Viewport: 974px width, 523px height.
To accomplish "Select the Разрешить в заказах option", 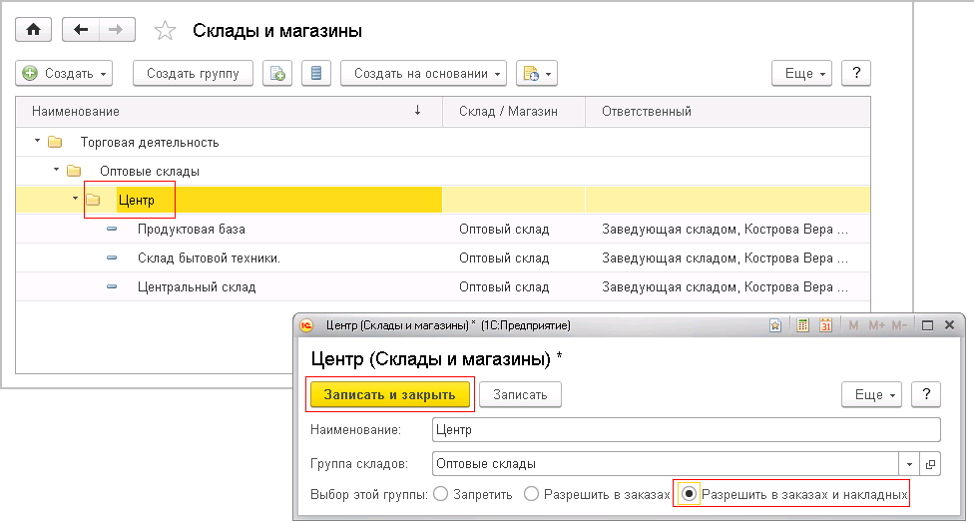I will (531, 494).
